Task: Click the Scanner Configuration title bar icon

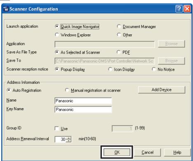Action: (6, 9)
